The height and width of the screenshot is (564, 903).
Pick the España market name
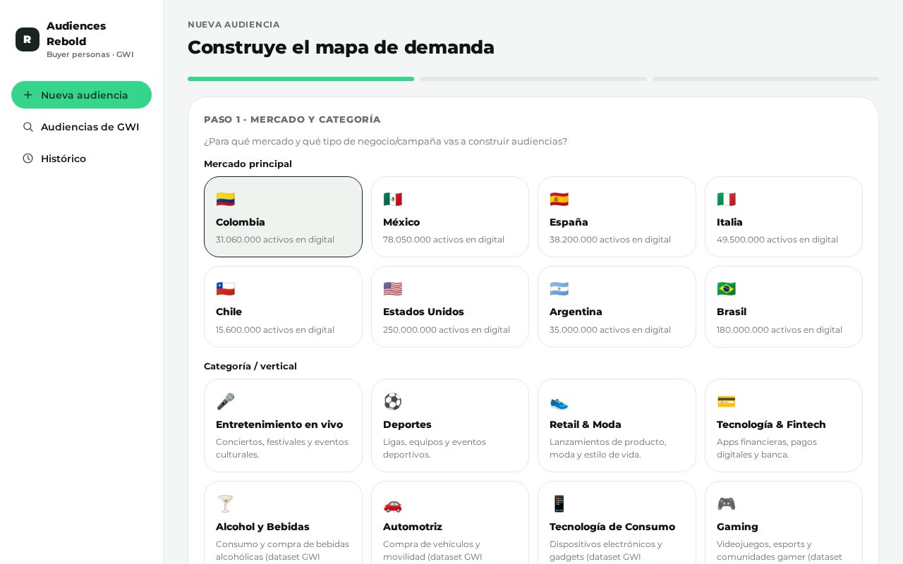569,222
